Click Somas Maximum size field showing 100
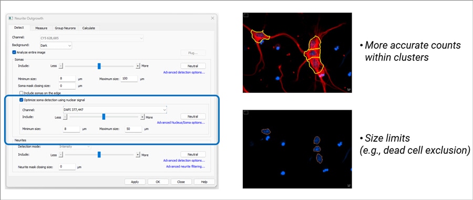Screen dimensions: 473x200 tap(129, 79)
